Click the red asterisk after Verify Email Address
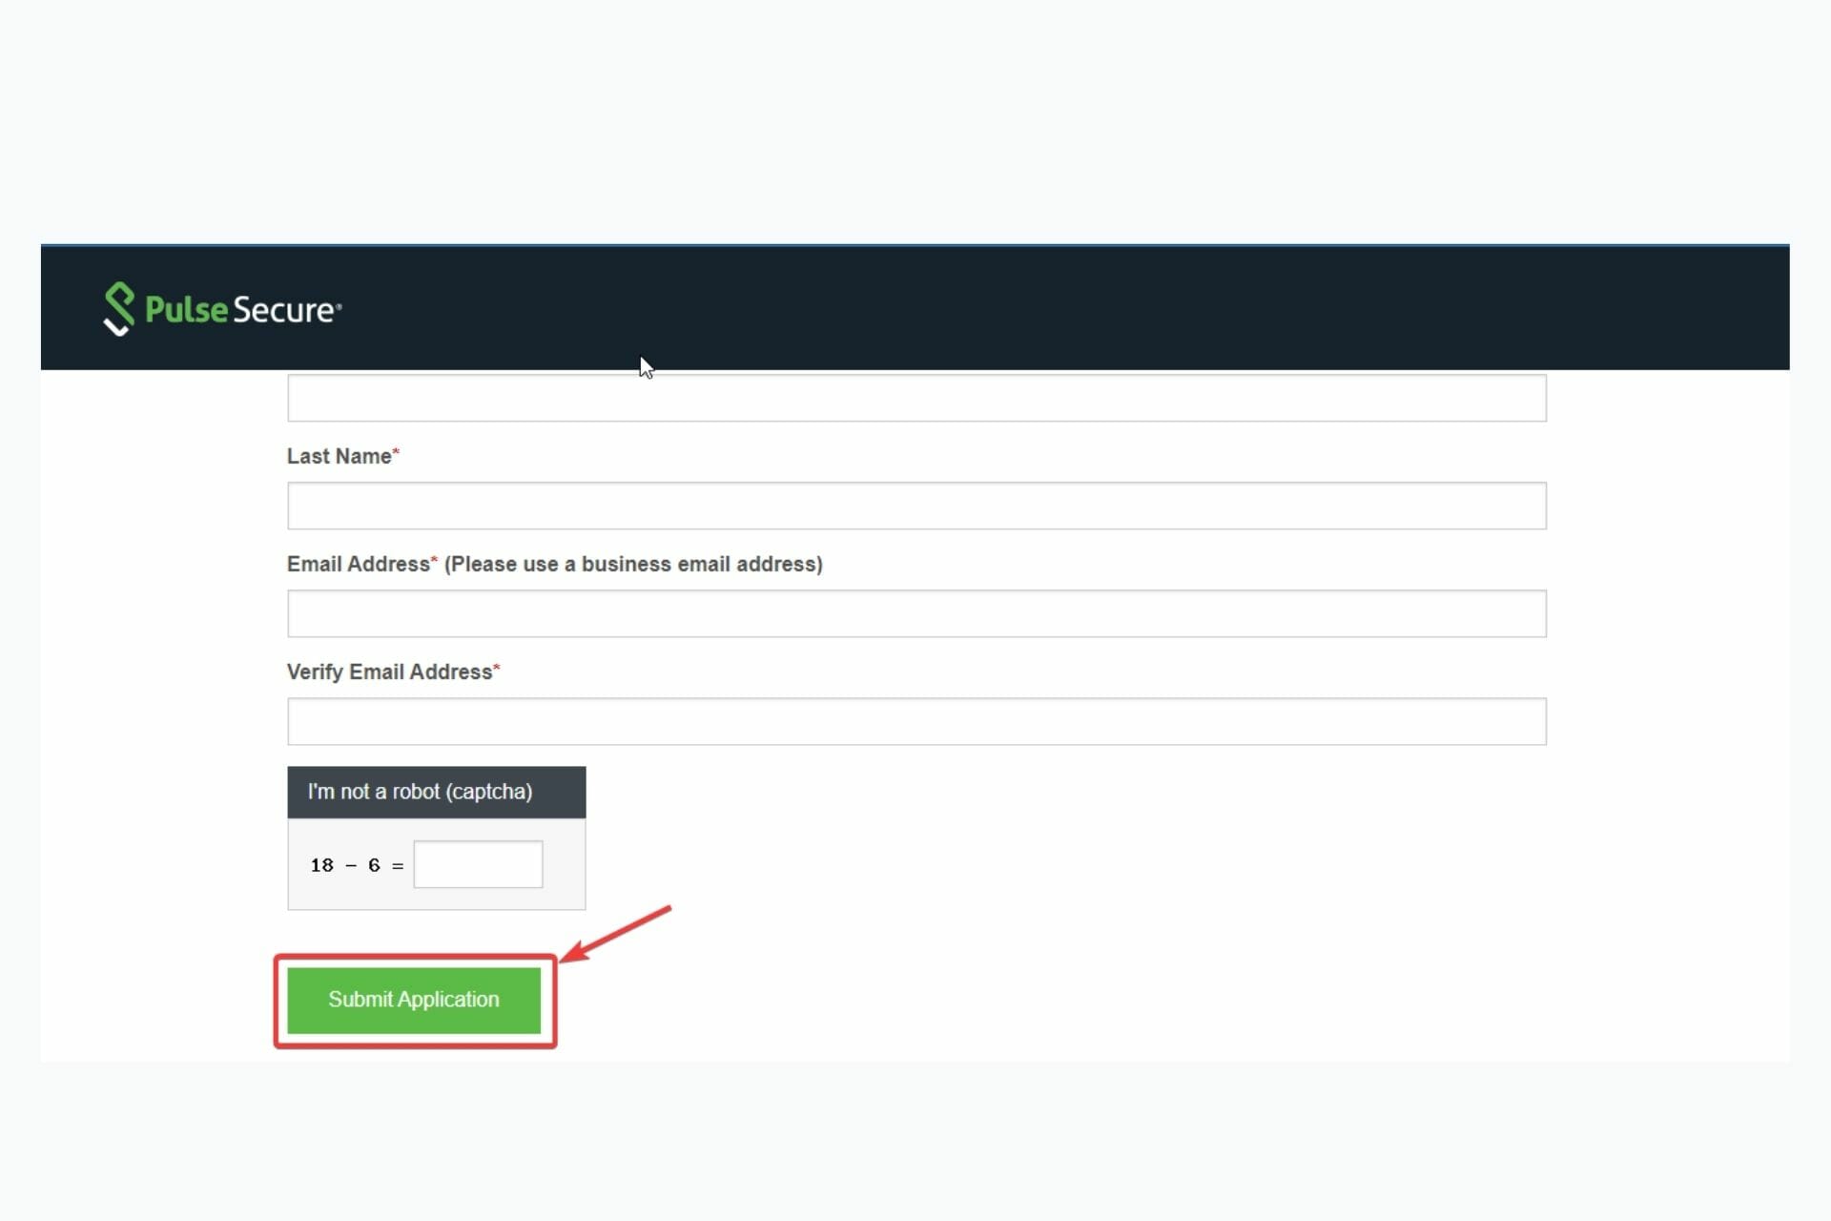This screenshot has width=1831, height=1221. [497, 667]
